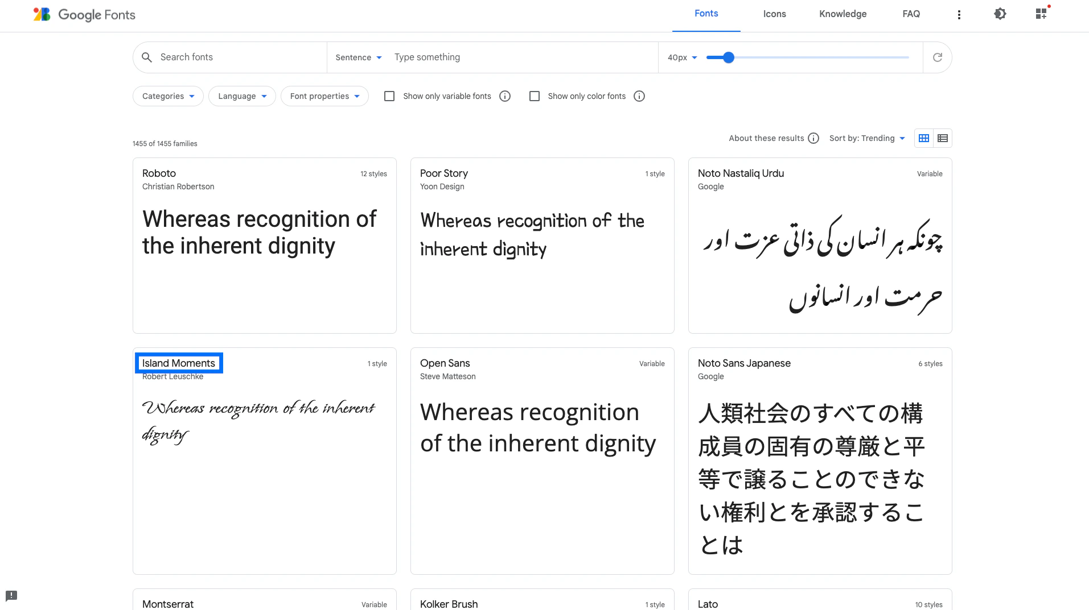Open the Roboto font family
Screen dimensions: 1089x610
(x=159, y=173)
